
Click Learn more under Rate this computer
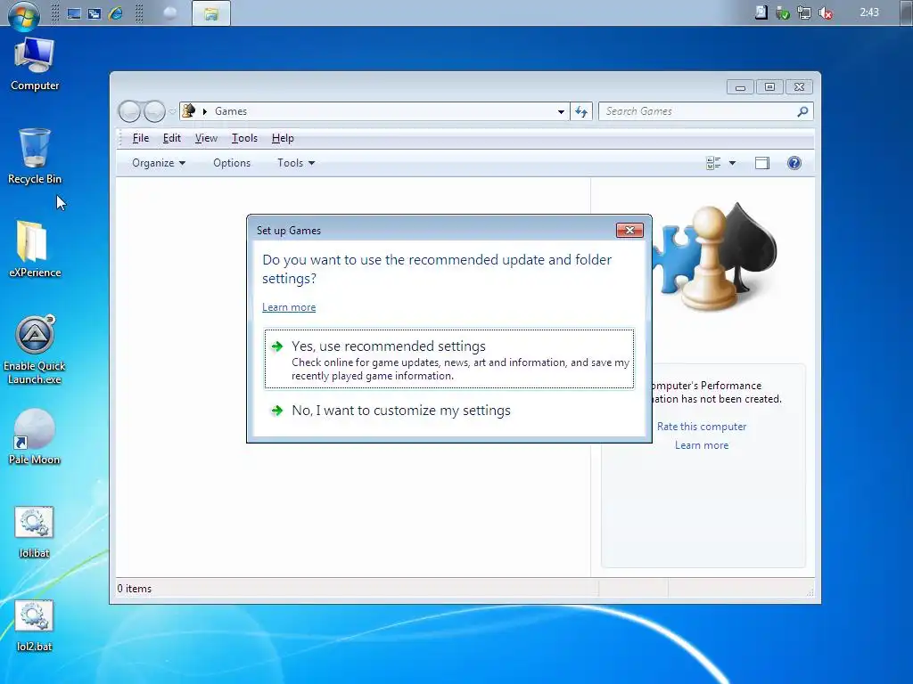[702, 445]
